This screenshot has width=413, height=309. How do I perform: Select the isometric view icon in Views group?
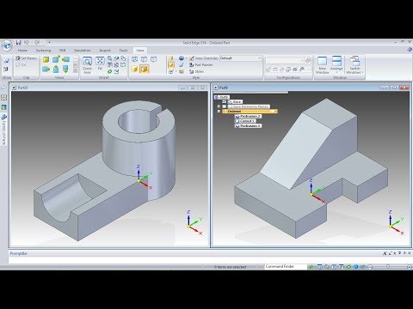pyautogui.click(x=56, y=60)
